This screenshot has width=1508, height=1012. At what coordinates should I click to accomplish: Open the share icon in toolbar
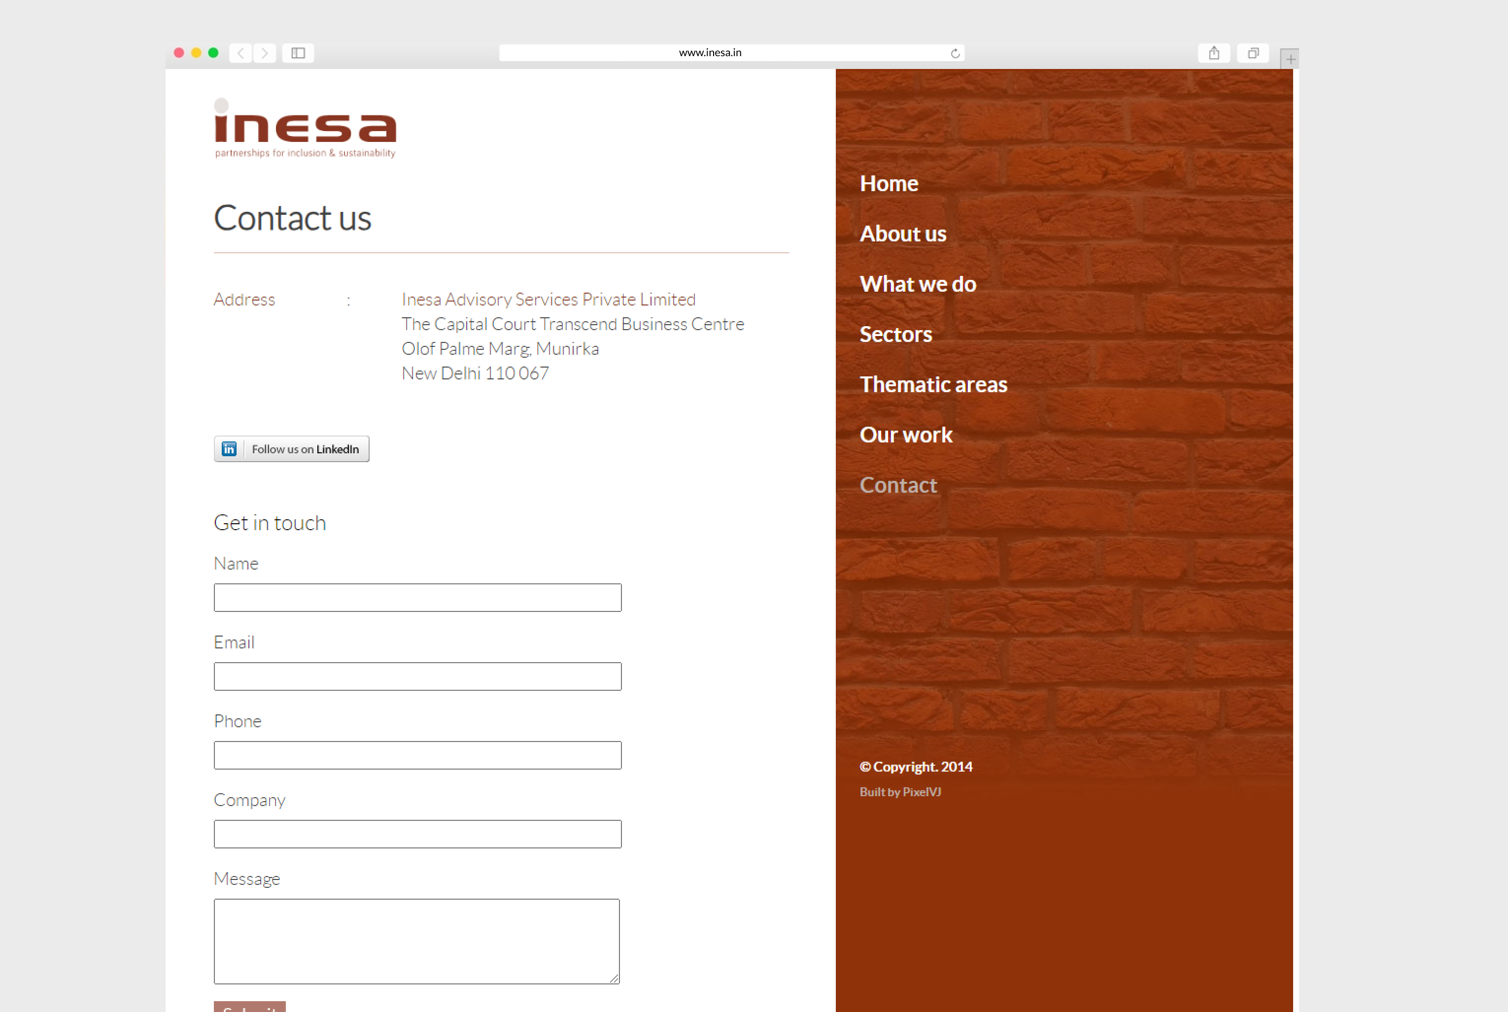pyautogui.click(x=1214, y=53)
